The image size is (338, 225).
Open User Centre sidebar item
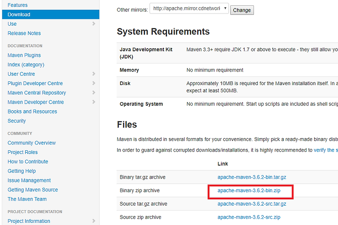pyautogui.click(x=21, y=74)
